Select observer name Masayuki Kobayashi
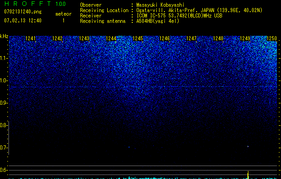Image resolution: width=281 pixels, height=179 pixels. point(160,5)
